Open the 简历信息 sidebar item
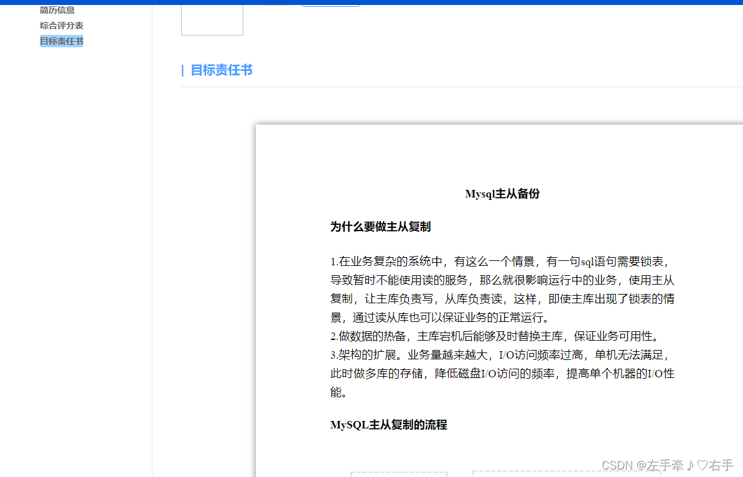This screenshot has width=743, height=477. click(57, 10)
